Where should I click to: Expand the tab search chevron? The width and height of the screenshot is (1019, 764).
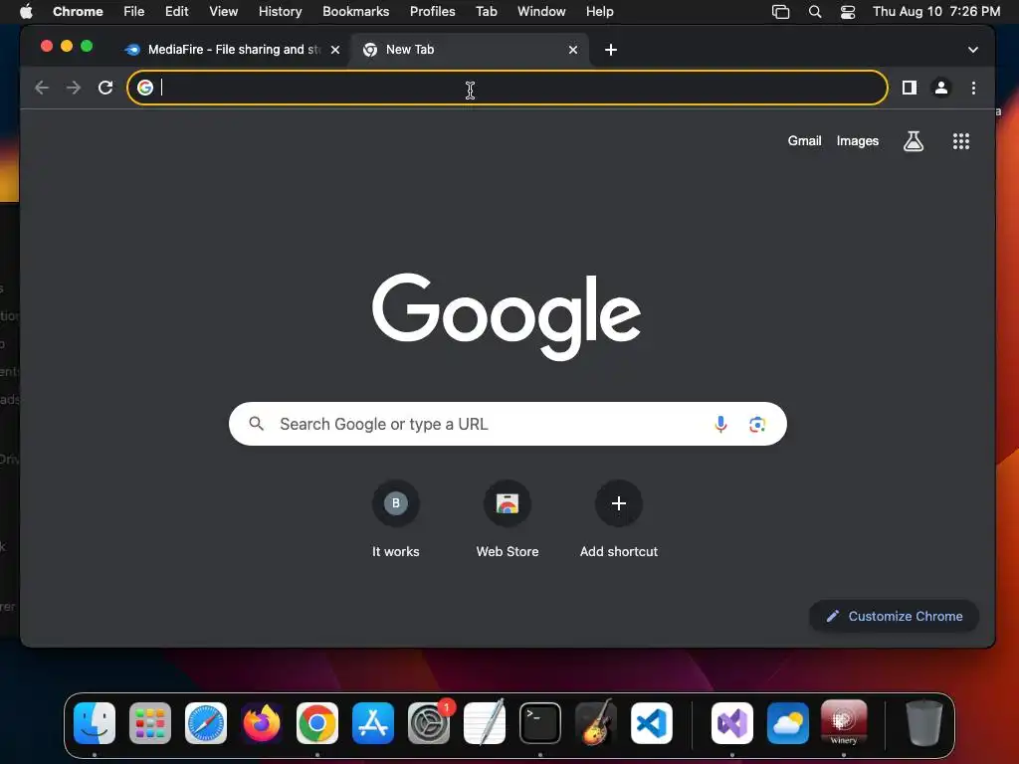click(x=973, y=50)
